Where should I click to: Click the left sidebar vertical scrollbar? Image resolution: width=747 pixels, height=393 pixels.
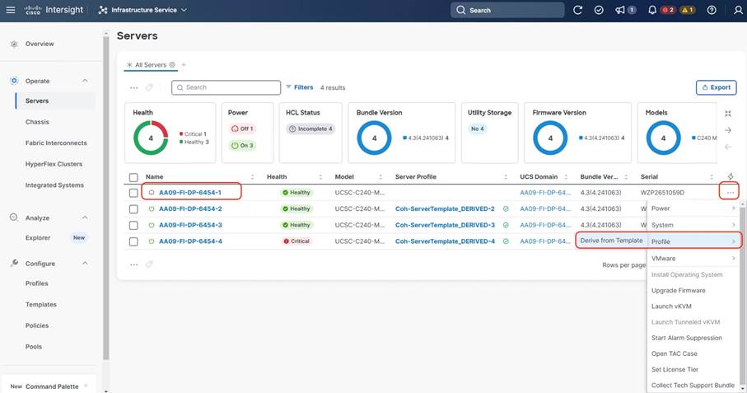pyautogui.click(x=105, y=206)
